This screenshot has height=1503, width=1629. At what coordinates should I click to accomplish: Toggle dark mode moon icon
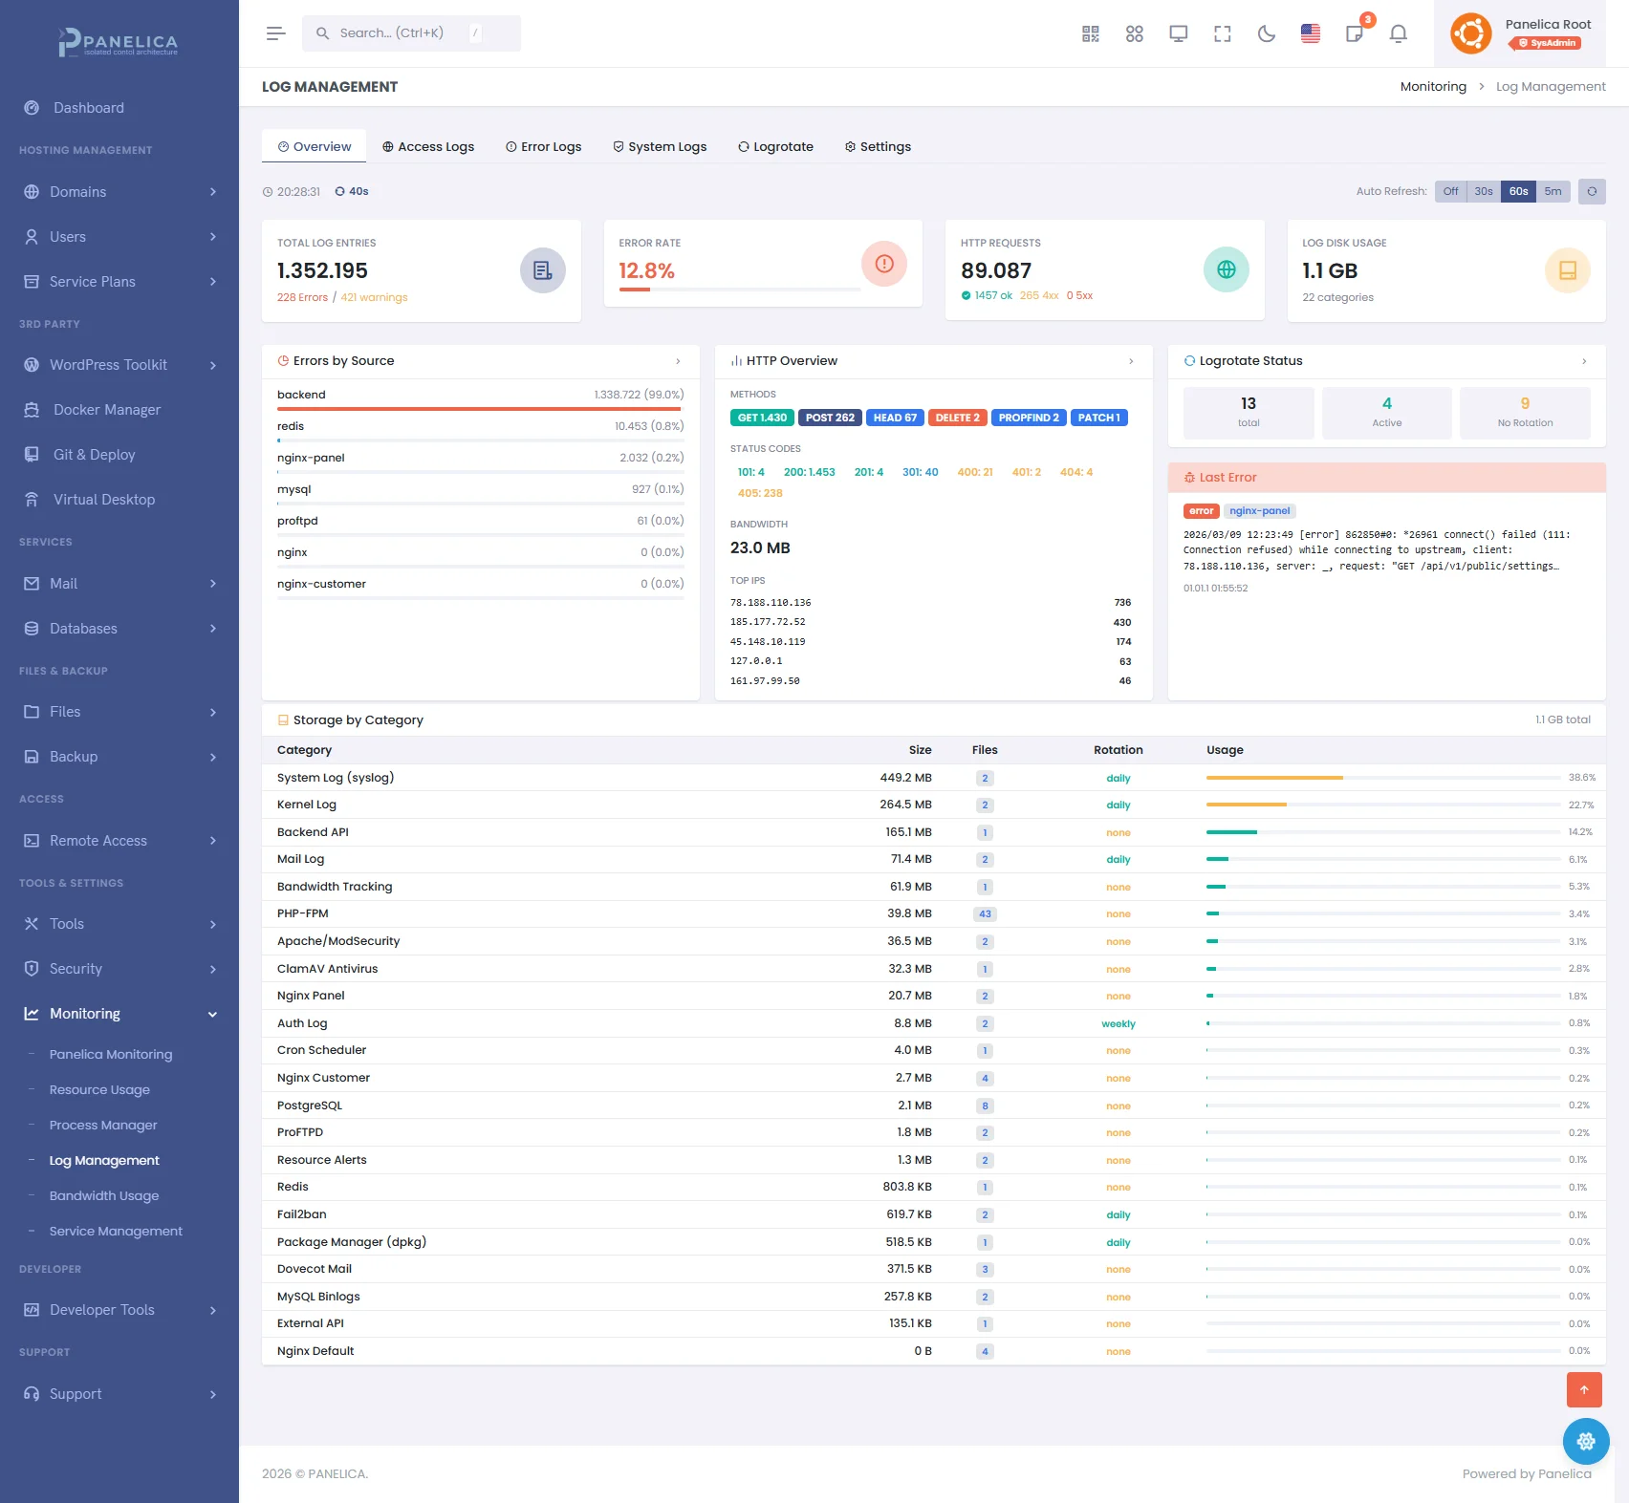point(1266,34)
